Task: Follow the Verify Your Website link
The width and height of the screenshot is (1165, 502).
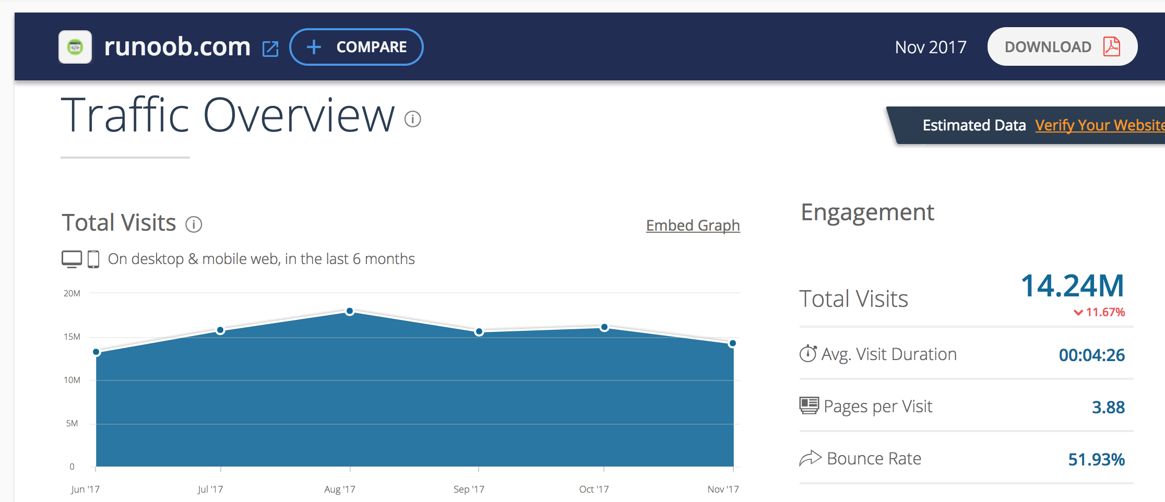Action: pyautogui.click(x=1099, y=125)
